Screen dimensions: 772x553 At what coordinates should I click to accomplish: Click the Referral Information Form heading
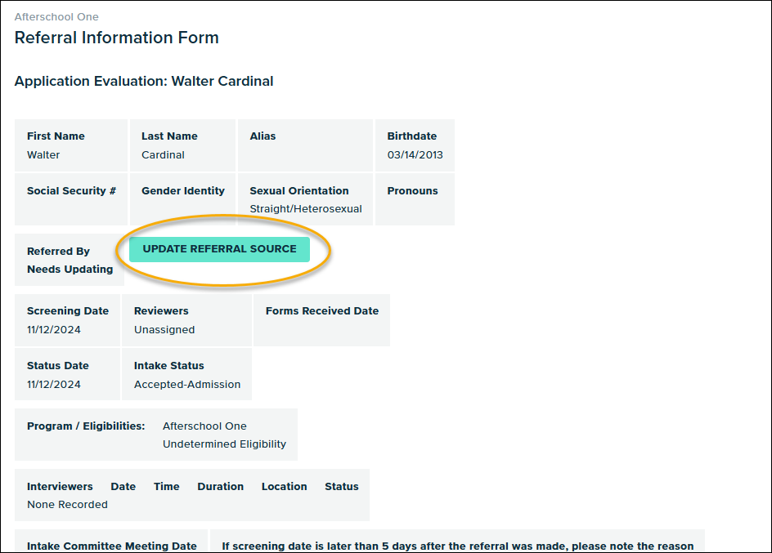[x=116, y=38]
